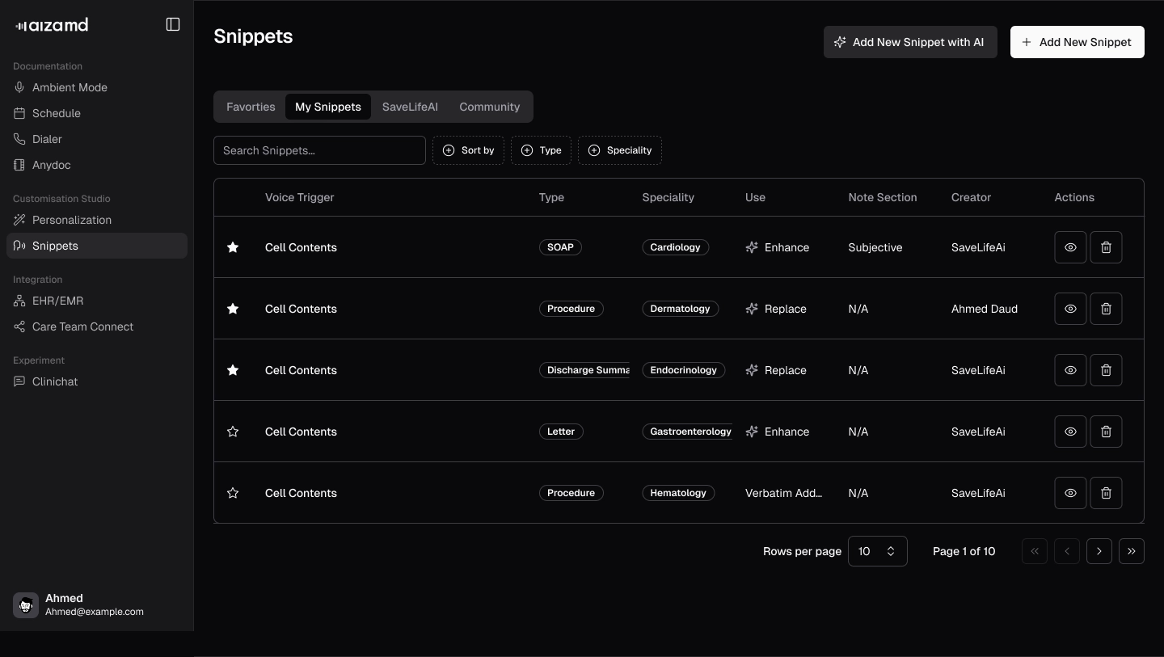Click the Creator column header

(971, 197)
